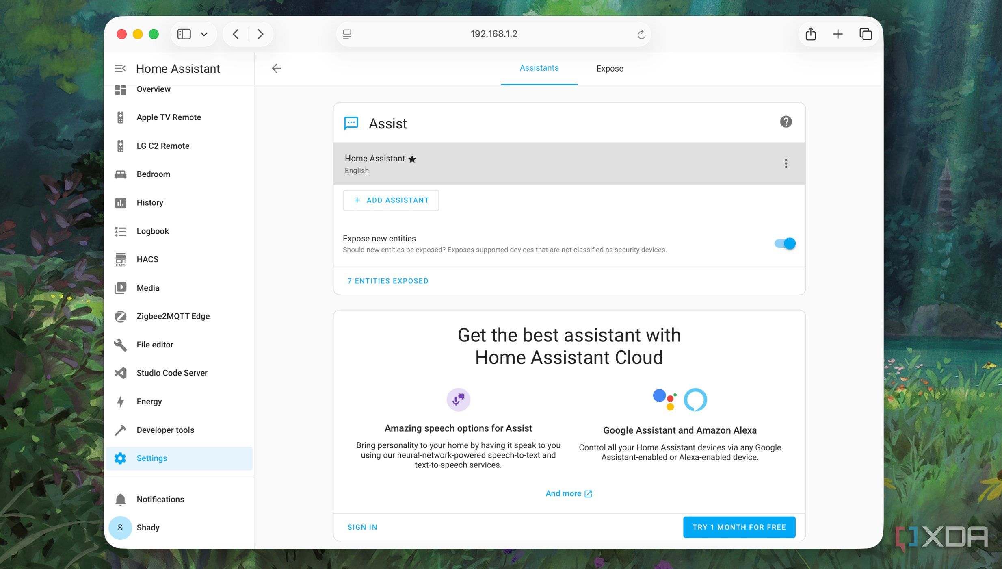
Task: Go back in Safari history
Action: (x=236, y=34)
